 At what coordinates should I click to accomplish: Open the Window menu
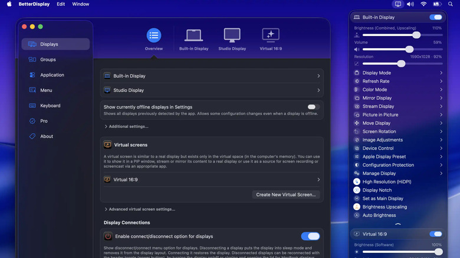(80, 4)
